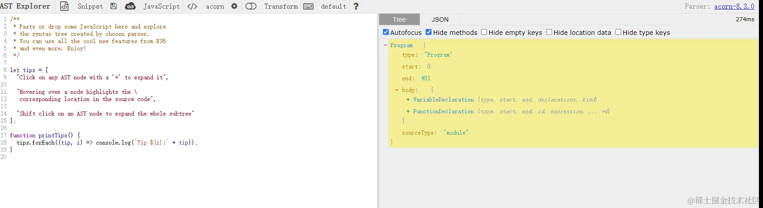763x208 pixels.
Task: Click the body key label
Action: click(409, 90)
